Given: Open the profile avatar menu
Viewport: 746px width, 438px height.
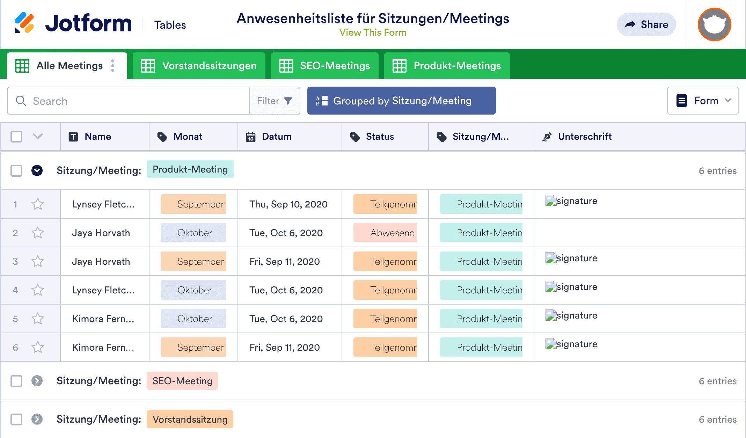Looking at the screenshot, I should [714, 24].
